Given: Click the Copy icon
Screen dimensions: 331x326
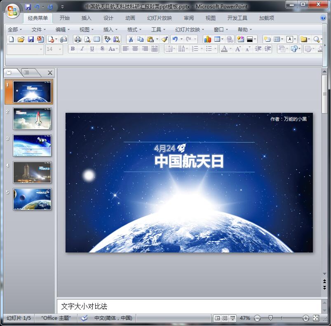Looking at the screenshot, I should click(x=141, y=39).
